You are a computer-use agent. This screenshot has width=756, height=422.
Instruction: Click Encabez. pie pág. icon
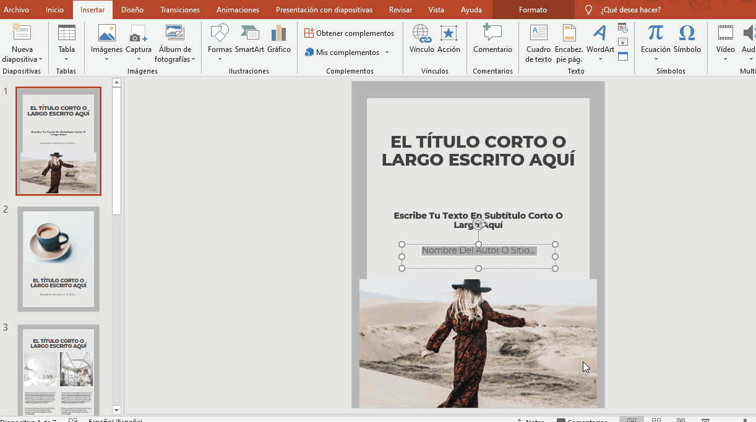click(x=569, y=33)
